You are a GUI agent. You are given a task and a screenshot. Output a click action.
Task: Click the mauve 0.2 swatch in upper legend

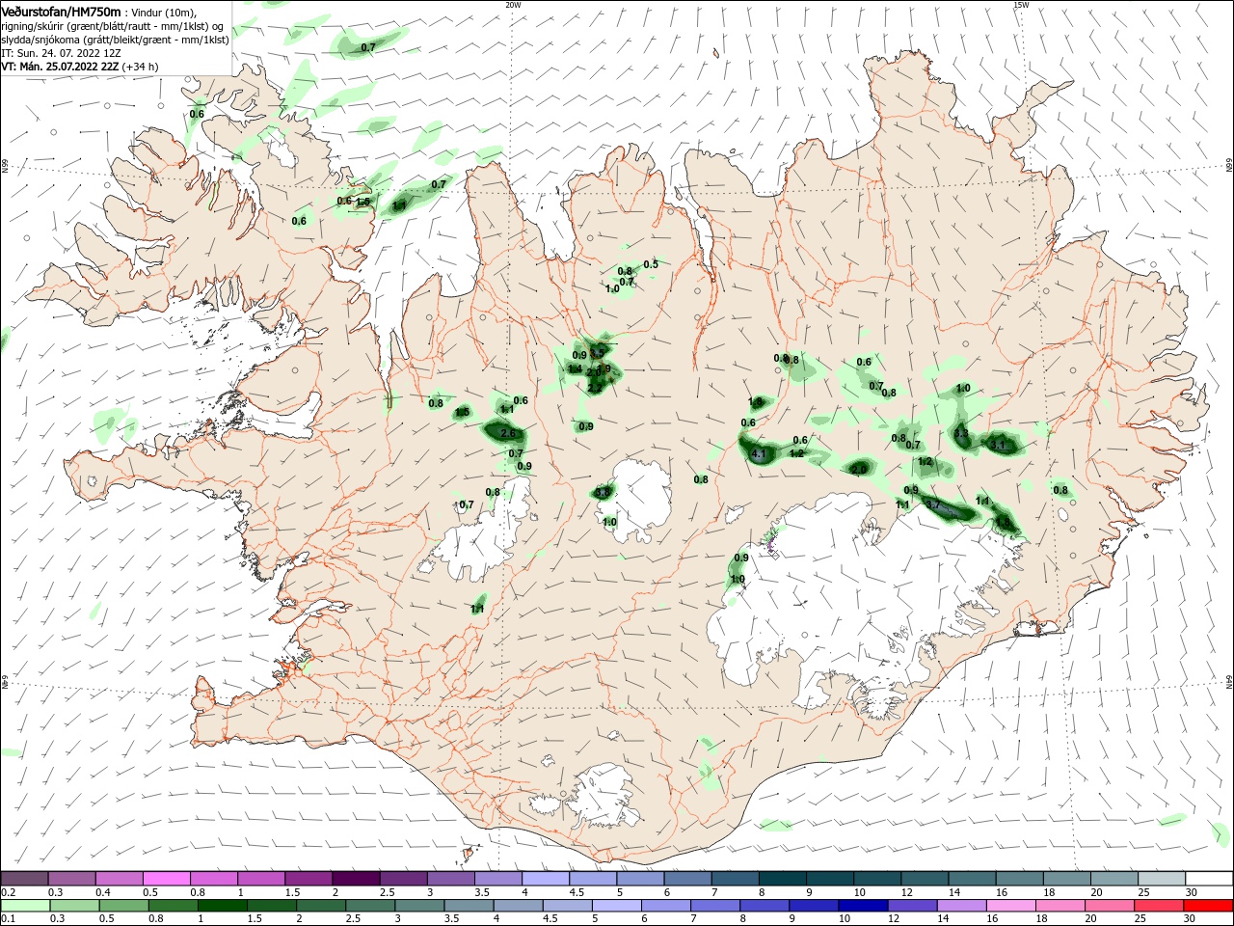24,879
